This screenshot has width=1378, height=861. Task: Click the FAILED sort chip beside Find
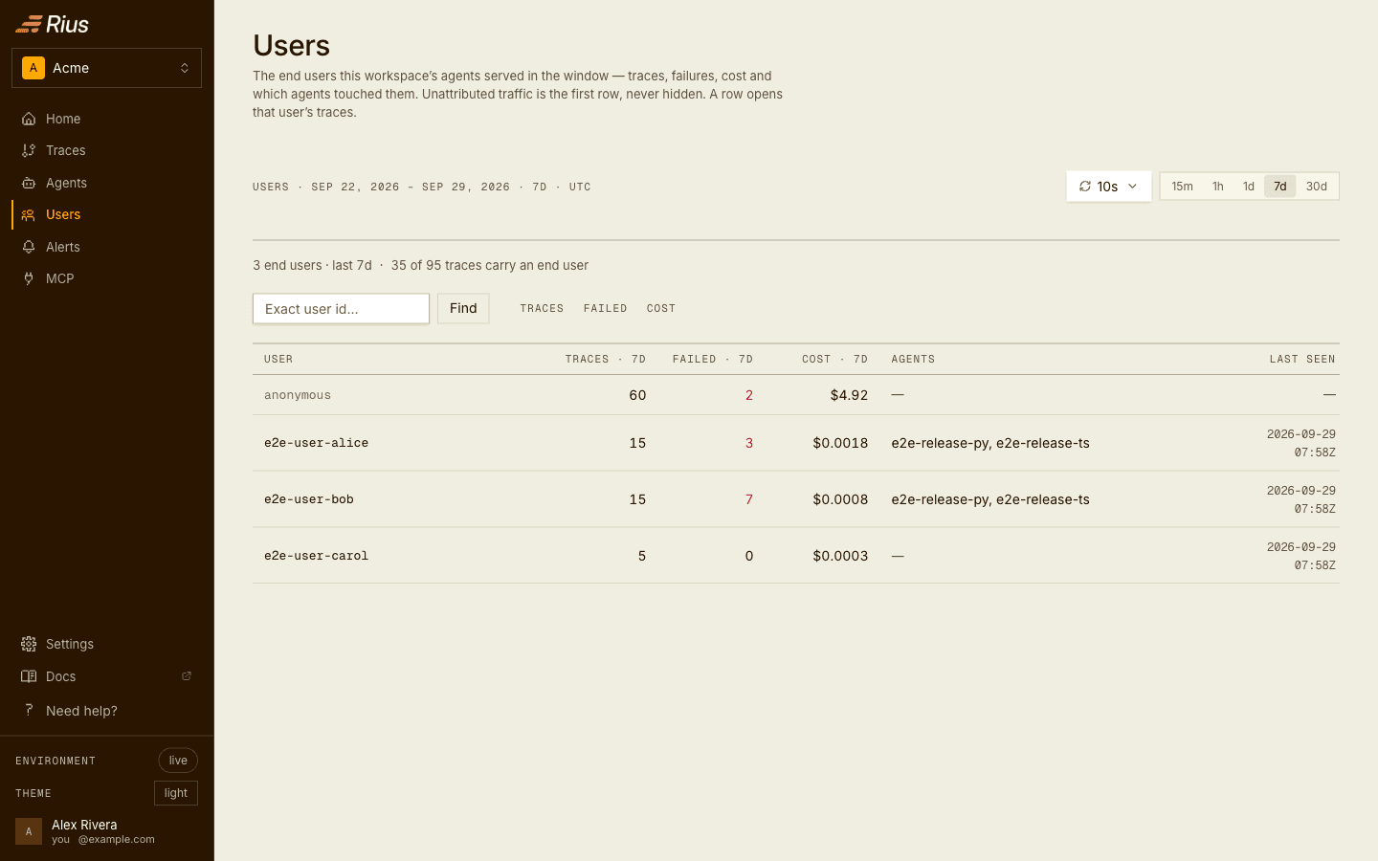coord(606,308)
